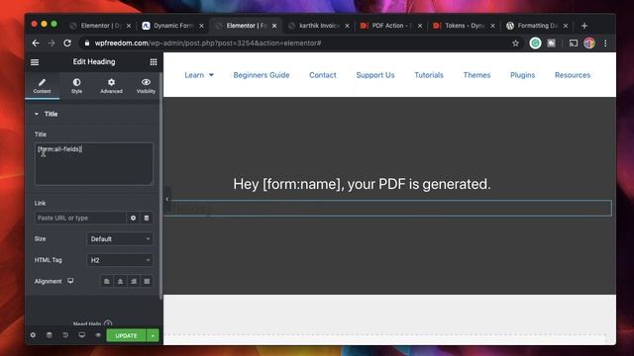Set alignment to right
Viewport: 634px width, 356px height.
pos(134,281)
